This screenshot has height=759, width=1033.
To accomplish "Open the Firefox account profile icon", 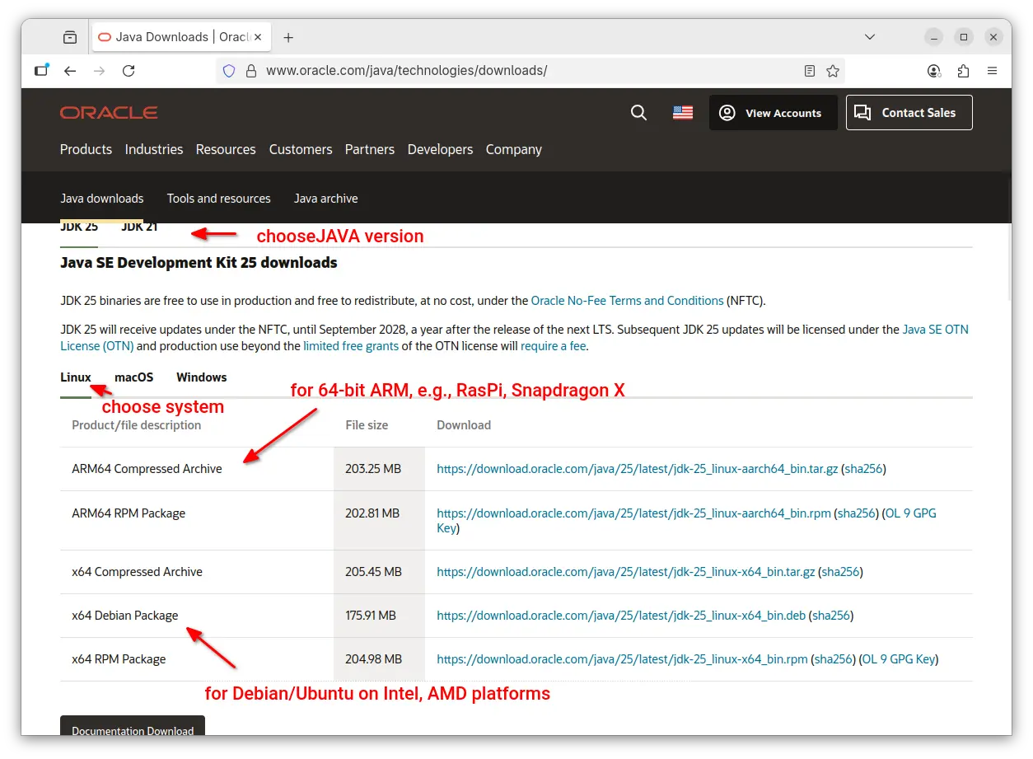I will (934, 71).
